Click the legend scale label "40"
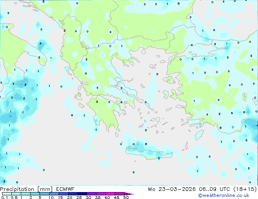Screen dimensions: 258x199 [107, 197]
